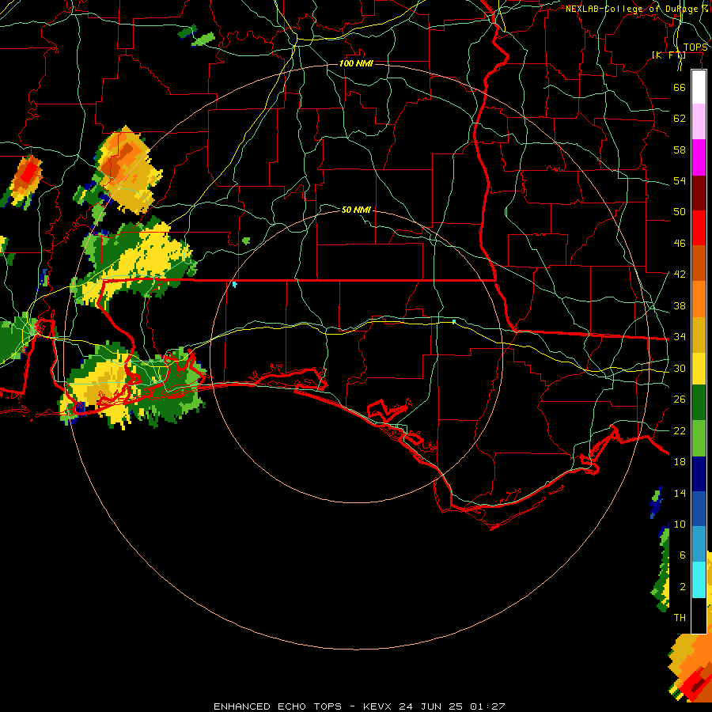Click the '18' legend value
The width and height of the screenshot is (712, 712).
pyautogui.click(x=680, y=462)
